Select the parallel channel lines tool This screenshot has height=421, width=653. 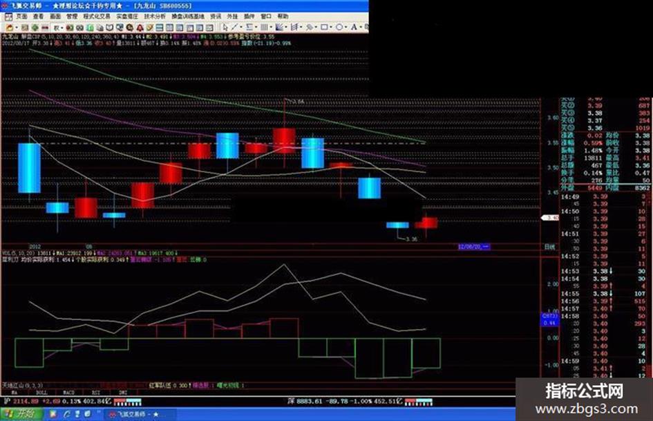pos(294,28)
